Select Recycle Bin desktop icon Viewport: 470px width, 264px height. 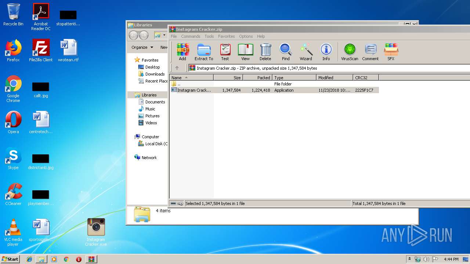(13, 15)
